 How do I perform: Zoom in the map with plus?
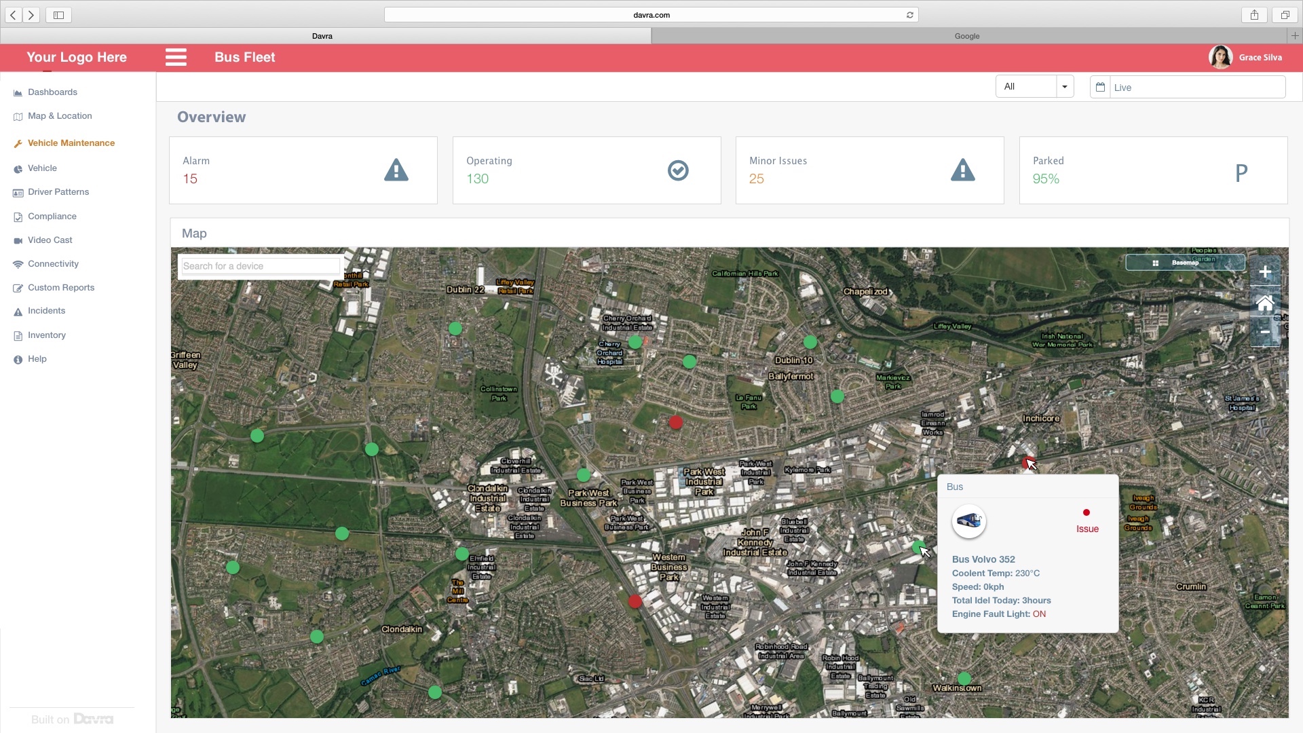1265,272
